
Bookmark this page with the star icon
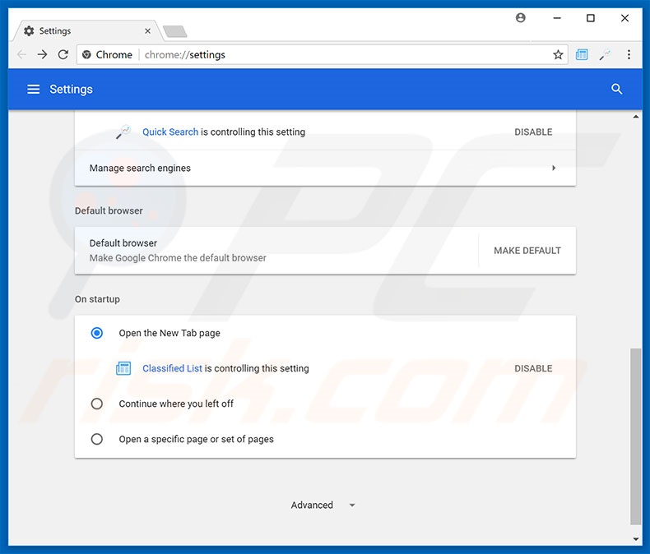coord(558,55)
